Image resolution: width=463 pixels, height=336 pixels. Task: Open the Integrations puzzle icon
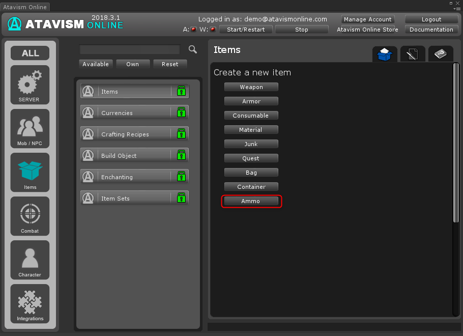[x=30, y=303]
